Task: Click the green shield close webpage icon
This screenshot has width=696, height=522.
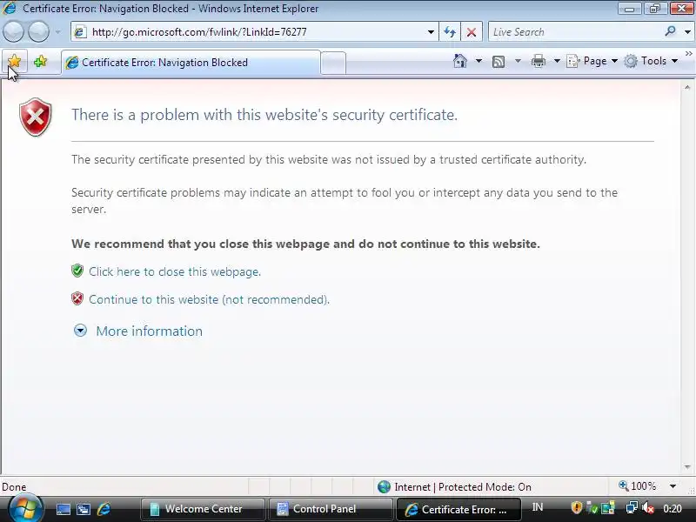Action: point(77,271)
